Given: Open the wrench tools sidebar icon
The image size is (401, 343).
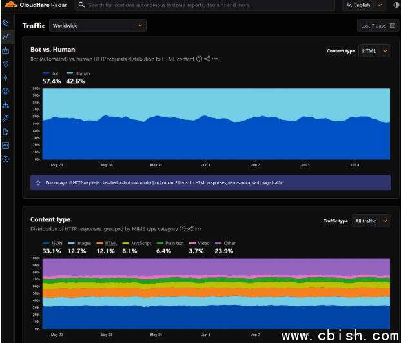Looking at the screenshot, I should 6,118.
